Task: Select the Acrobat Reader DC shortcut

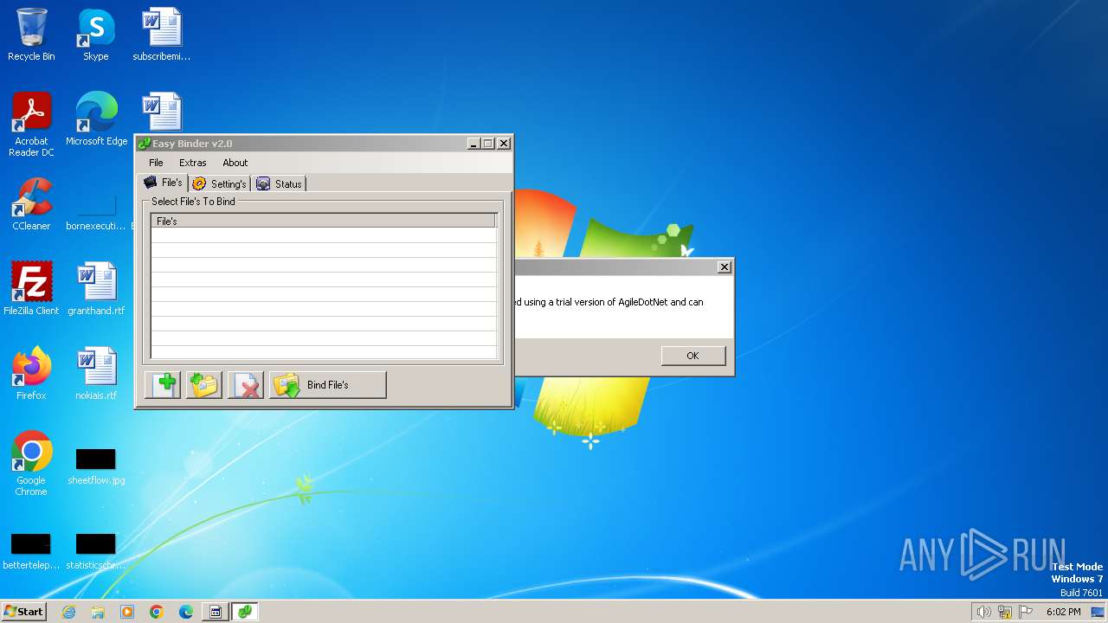Action: [x=31, y=125]
